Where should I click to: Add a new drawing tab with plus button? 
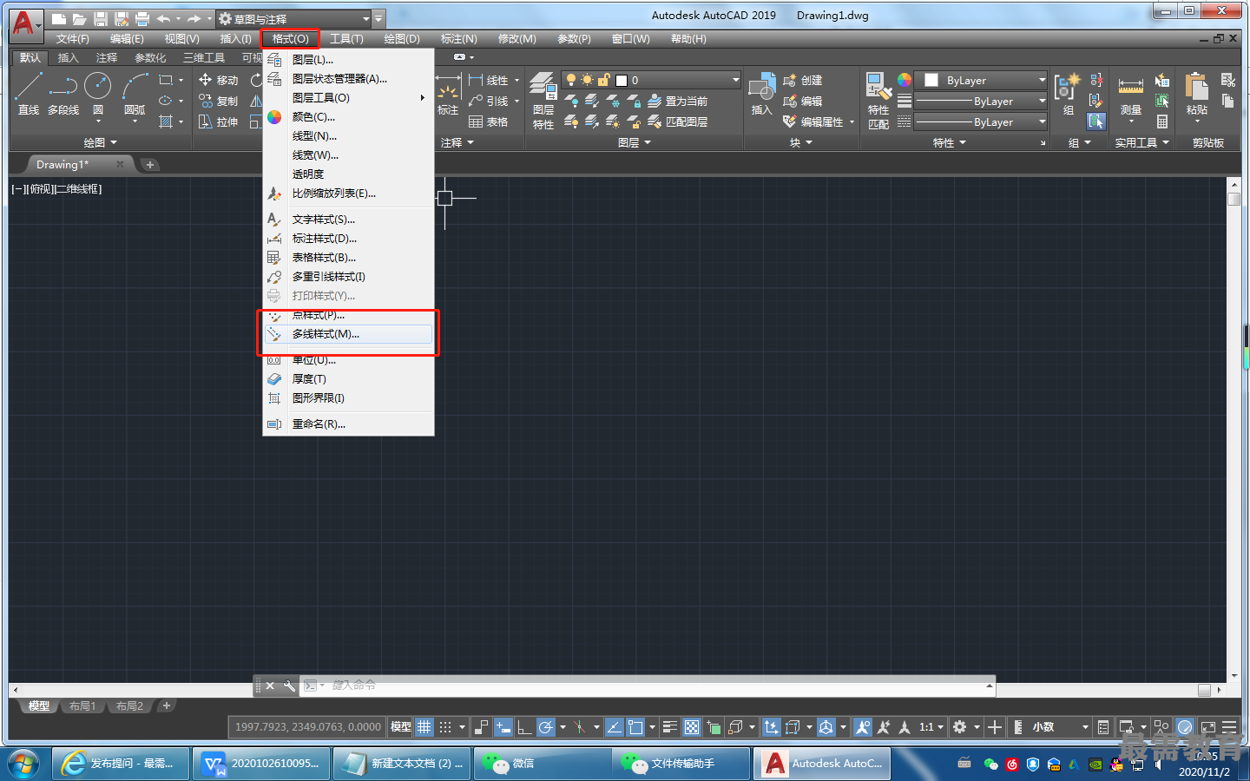[149, 165]
